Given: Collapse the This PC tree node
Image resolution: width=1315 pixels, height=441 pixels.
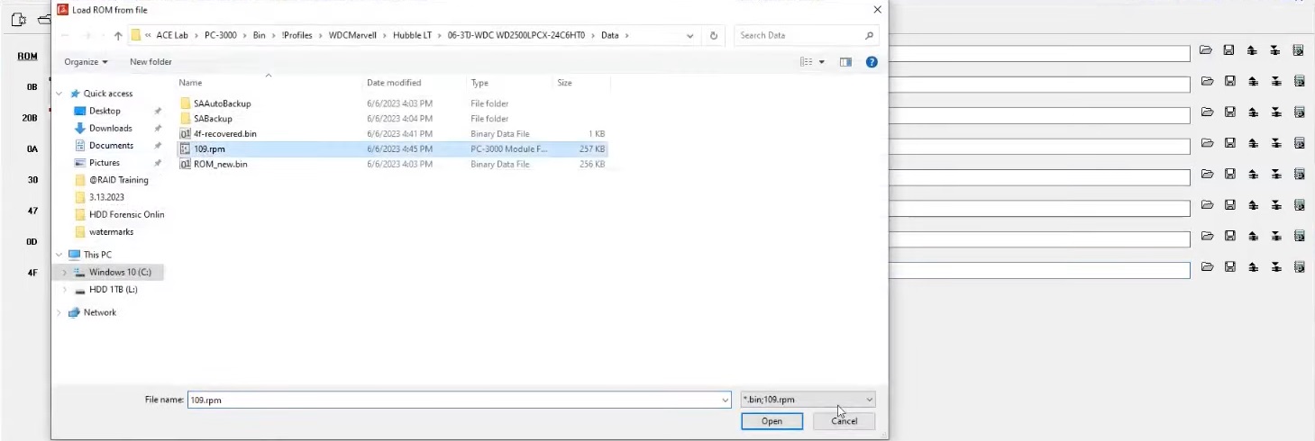Looking at the screenshot, I should point(59,255).
